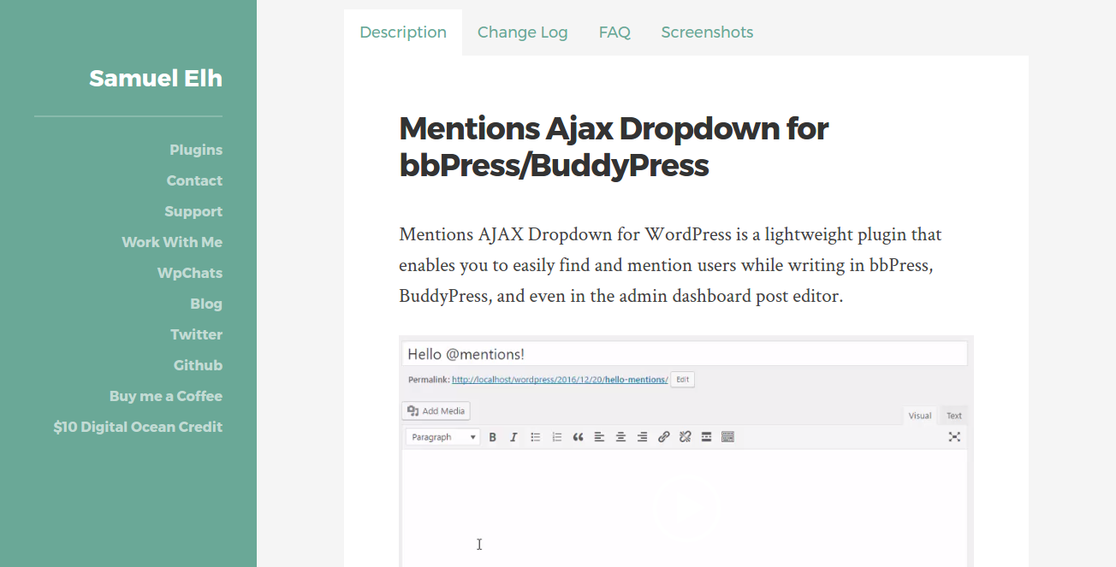Viewport: 1116px width, 567px height.
Task: Click the blockquote icon
Action: pyautogui.click(x=579, y=437)
